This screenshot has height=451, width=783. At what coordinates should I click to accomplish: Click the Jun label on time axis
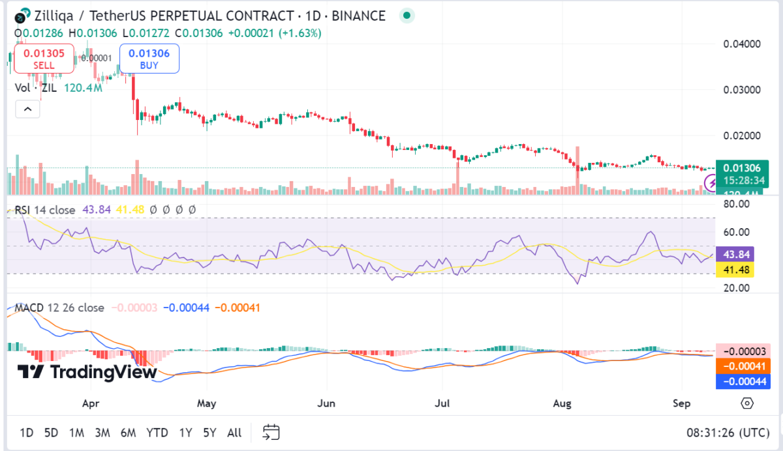326,403
